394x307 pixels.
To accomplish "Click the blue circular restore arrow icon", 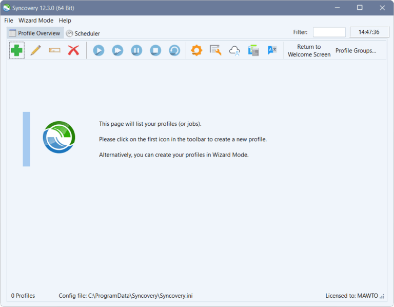I will [x=174, y=50].
